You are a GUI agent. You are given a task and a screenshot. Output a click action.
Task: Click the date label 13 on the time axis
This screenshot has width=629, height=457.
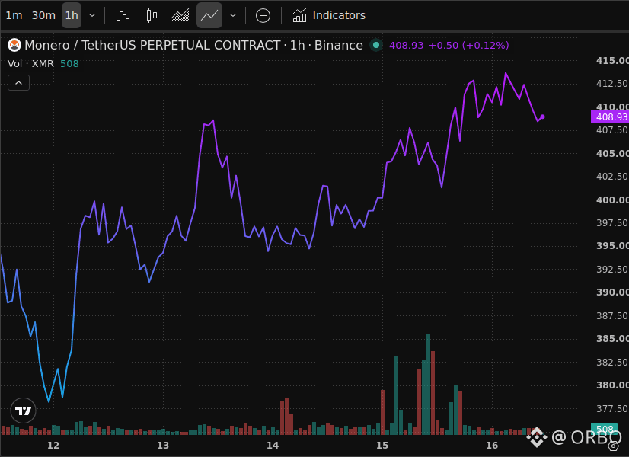click(x=162, y=445)
